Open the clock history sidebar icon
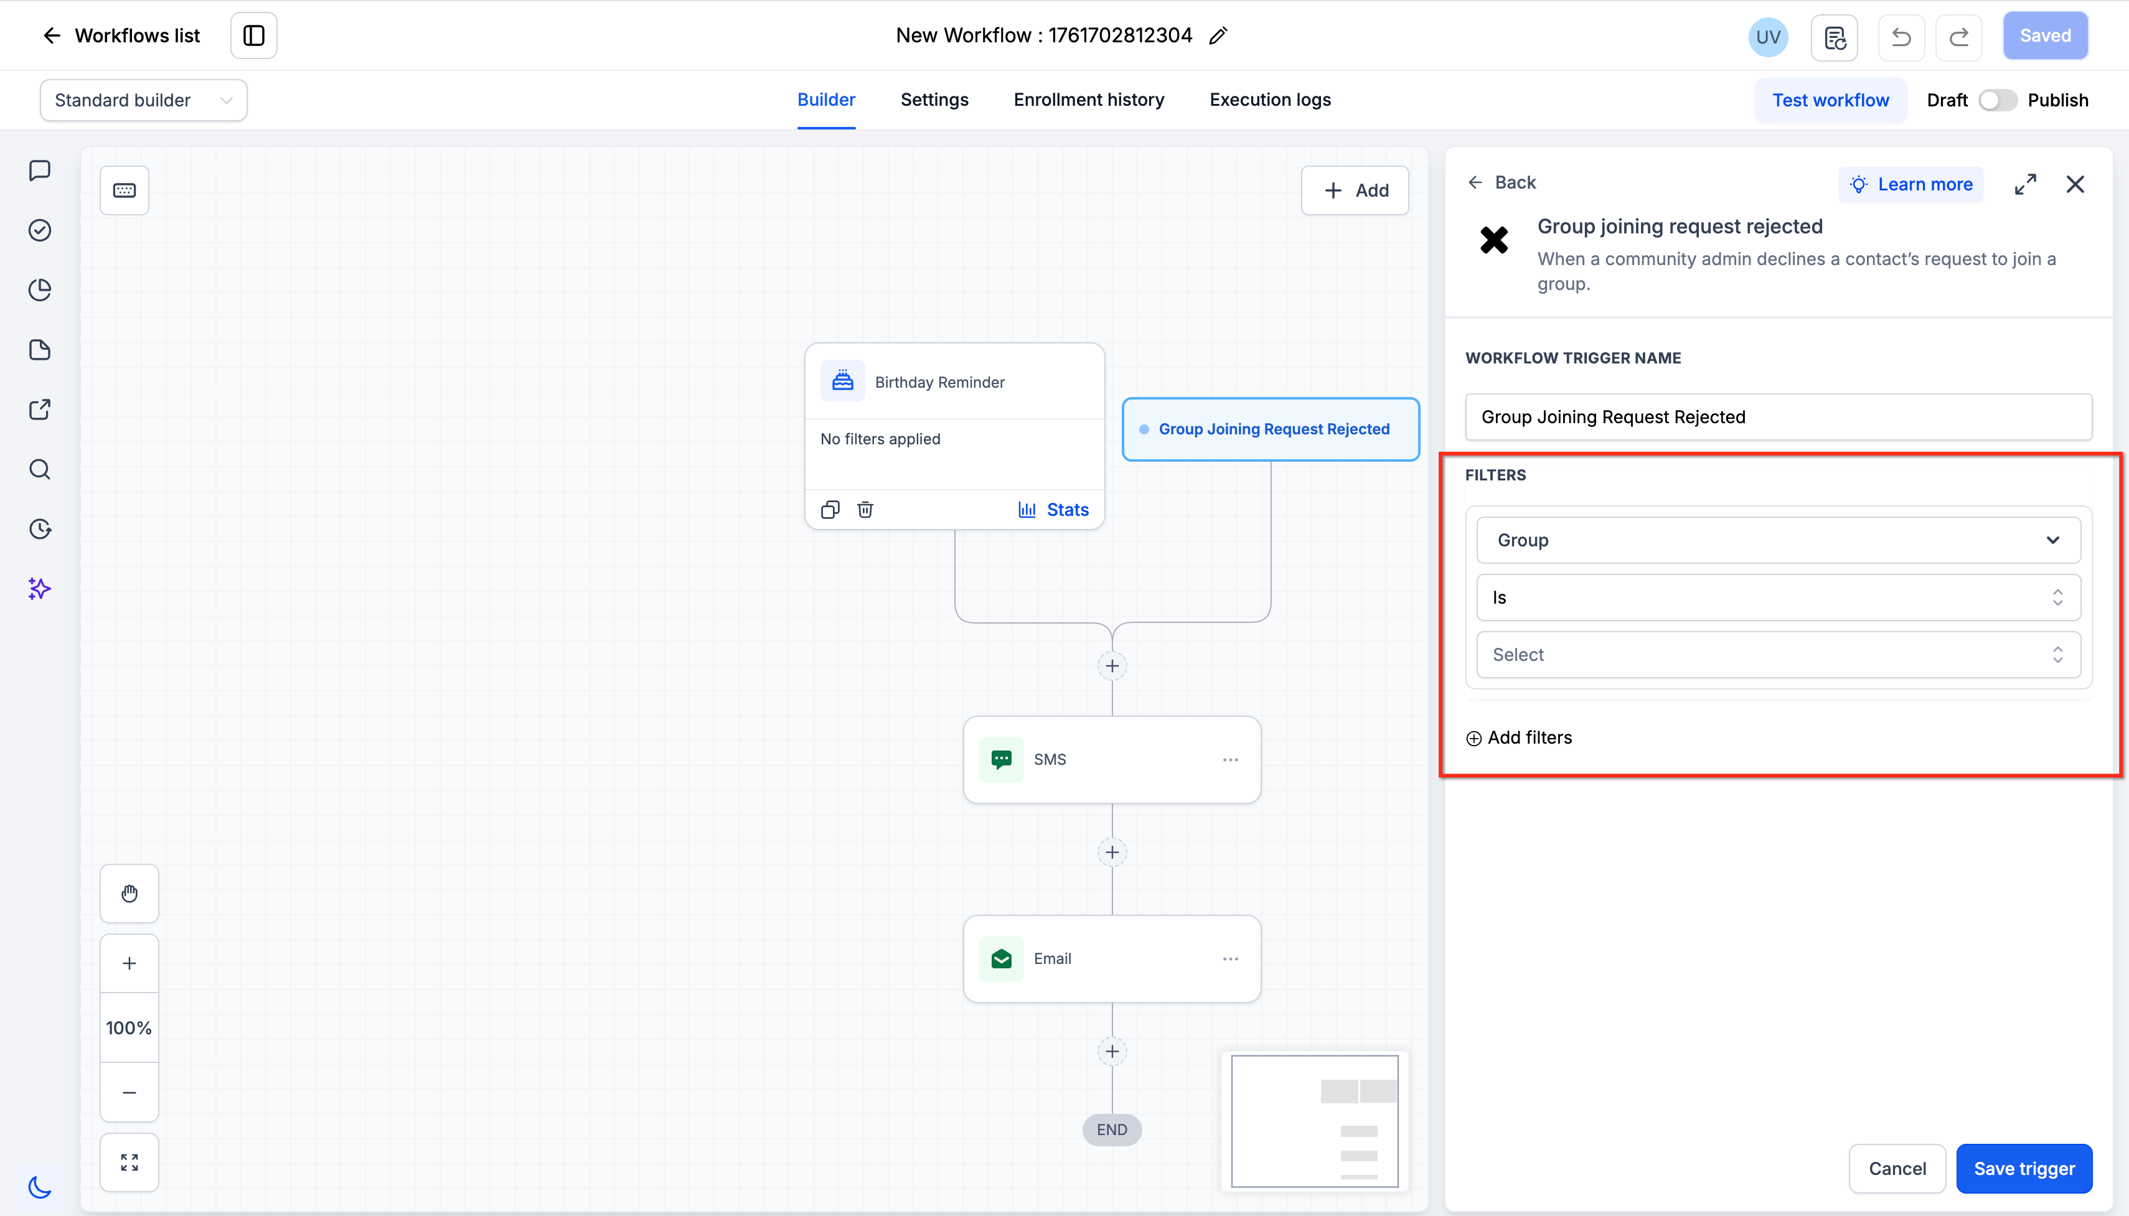 tap(40, 530)
